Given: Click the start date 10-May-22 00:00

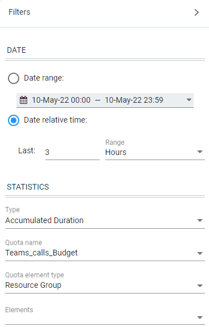Looking at the screenshot, I should click(x=61, y=100).
